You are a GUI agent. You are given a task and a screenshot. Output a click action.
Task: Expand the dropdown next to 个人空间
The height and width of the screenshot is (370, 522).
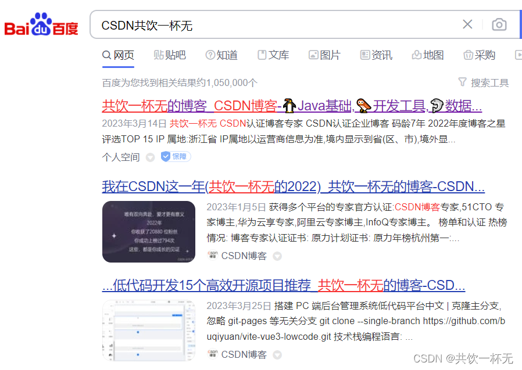(150, 157)
